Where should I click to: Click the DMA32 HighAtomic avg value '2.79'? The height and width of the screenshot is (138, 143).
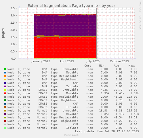click(119, 100)
